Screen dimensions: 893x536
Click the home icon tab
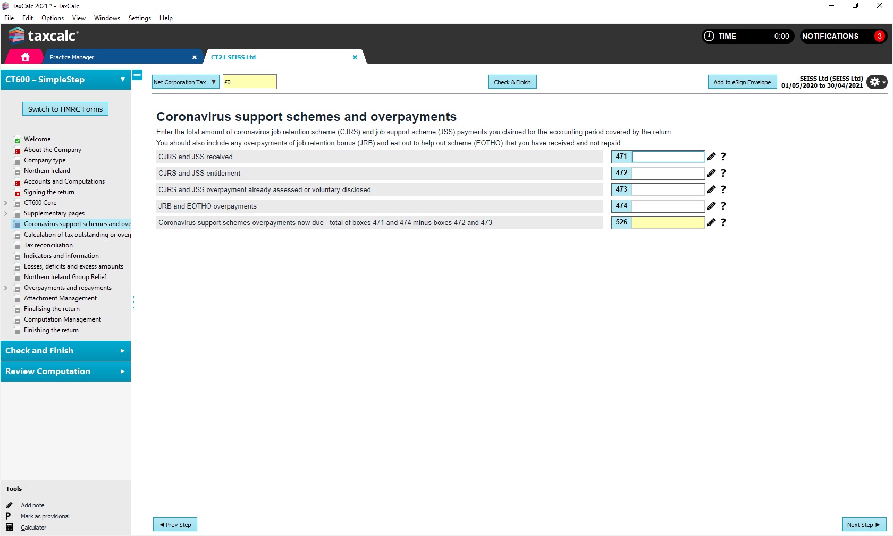click(x=25, y=57)
